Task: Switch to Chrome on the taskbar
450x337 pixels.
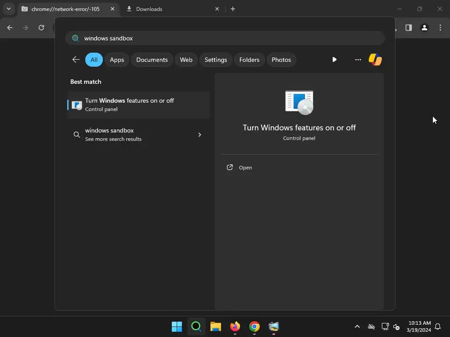Action: click(254, 326)
